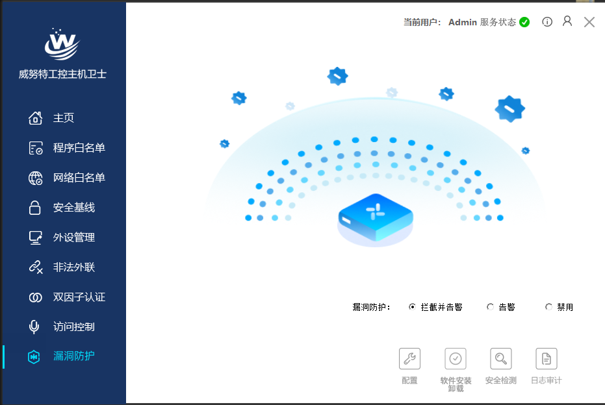Click the 当前用户 label
This screenshot has width=605, height=405.
coord(422,22)
